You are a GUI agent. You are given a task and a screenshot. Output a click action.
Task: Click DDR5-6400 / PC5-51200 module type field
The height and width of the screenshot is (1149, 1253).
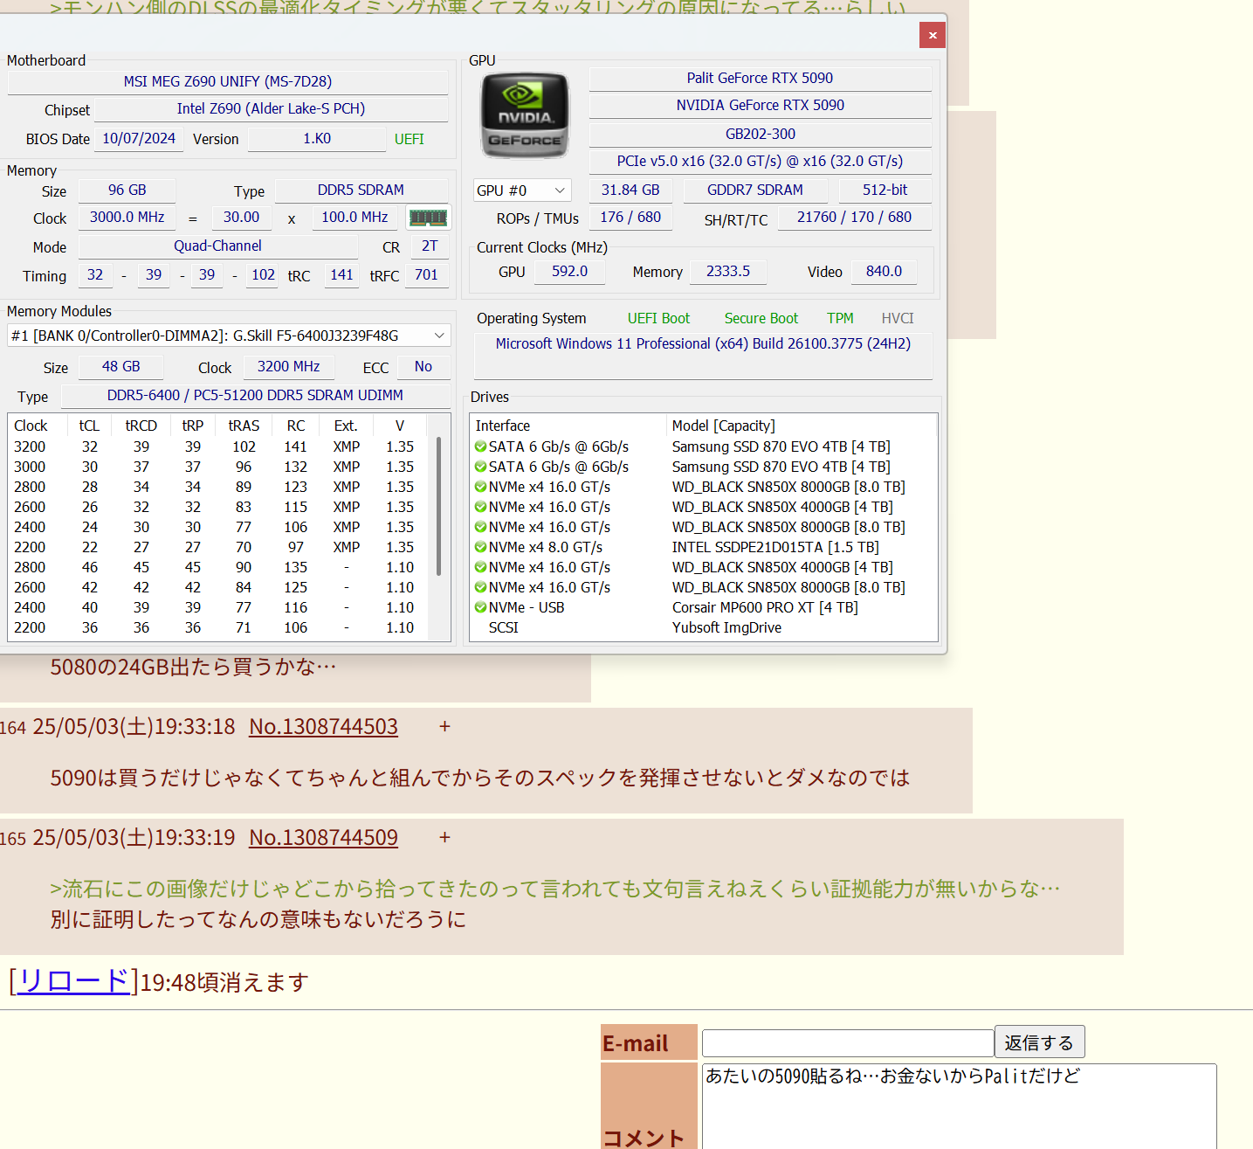point(255,395)
